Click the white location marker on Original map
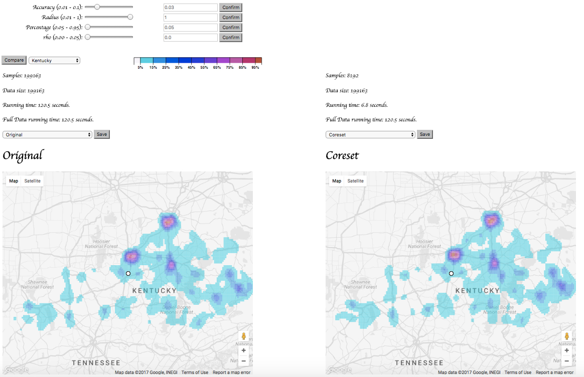 [x=128, y=273]
